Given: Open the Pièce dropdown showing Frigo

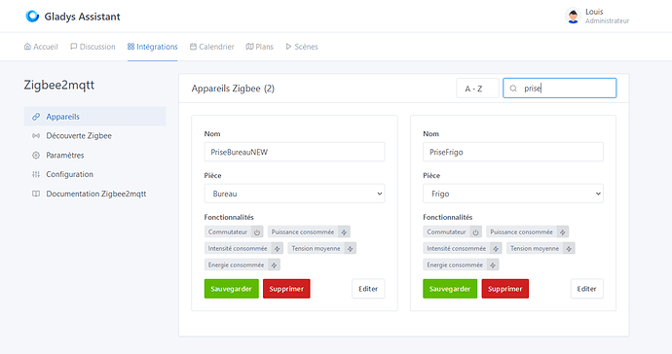Looking at the screenshot, I should click(513, 194).
